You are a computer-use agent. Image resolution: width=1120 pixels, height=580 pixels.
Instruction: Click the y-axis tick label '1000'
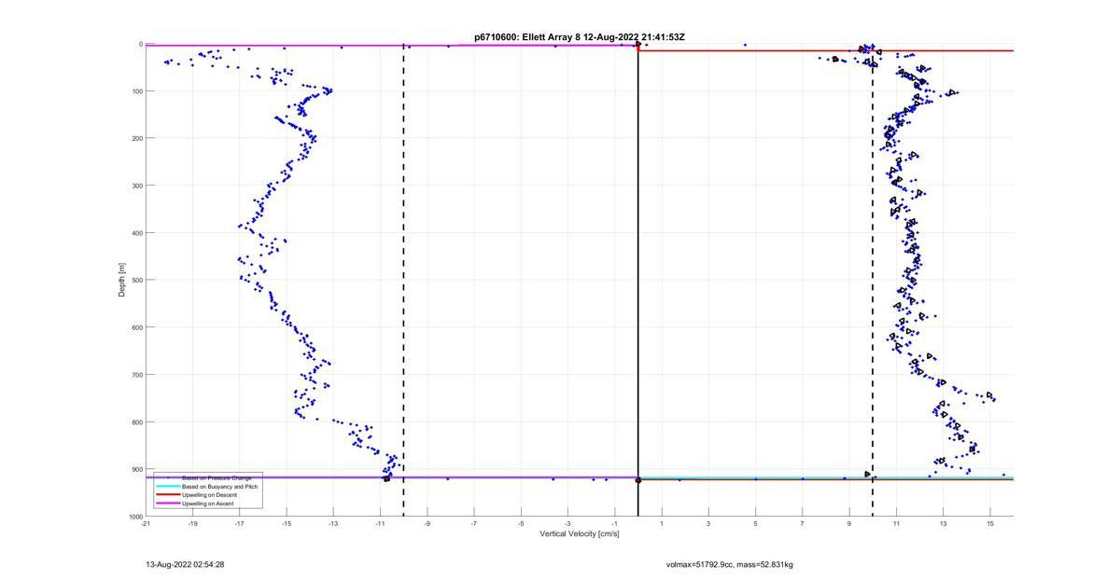pos(135,517)
